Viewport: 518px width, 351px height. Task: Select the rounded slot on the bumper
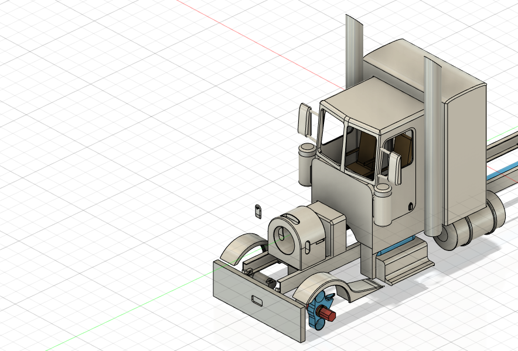[x=257, y=301]
